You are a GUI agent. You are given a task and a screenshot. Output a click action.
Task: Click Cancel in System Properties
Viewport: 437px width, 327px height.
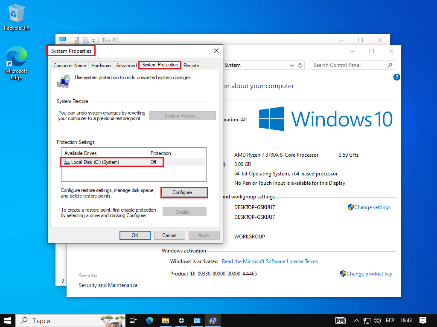pyautogui.click(x=169, y=235)
